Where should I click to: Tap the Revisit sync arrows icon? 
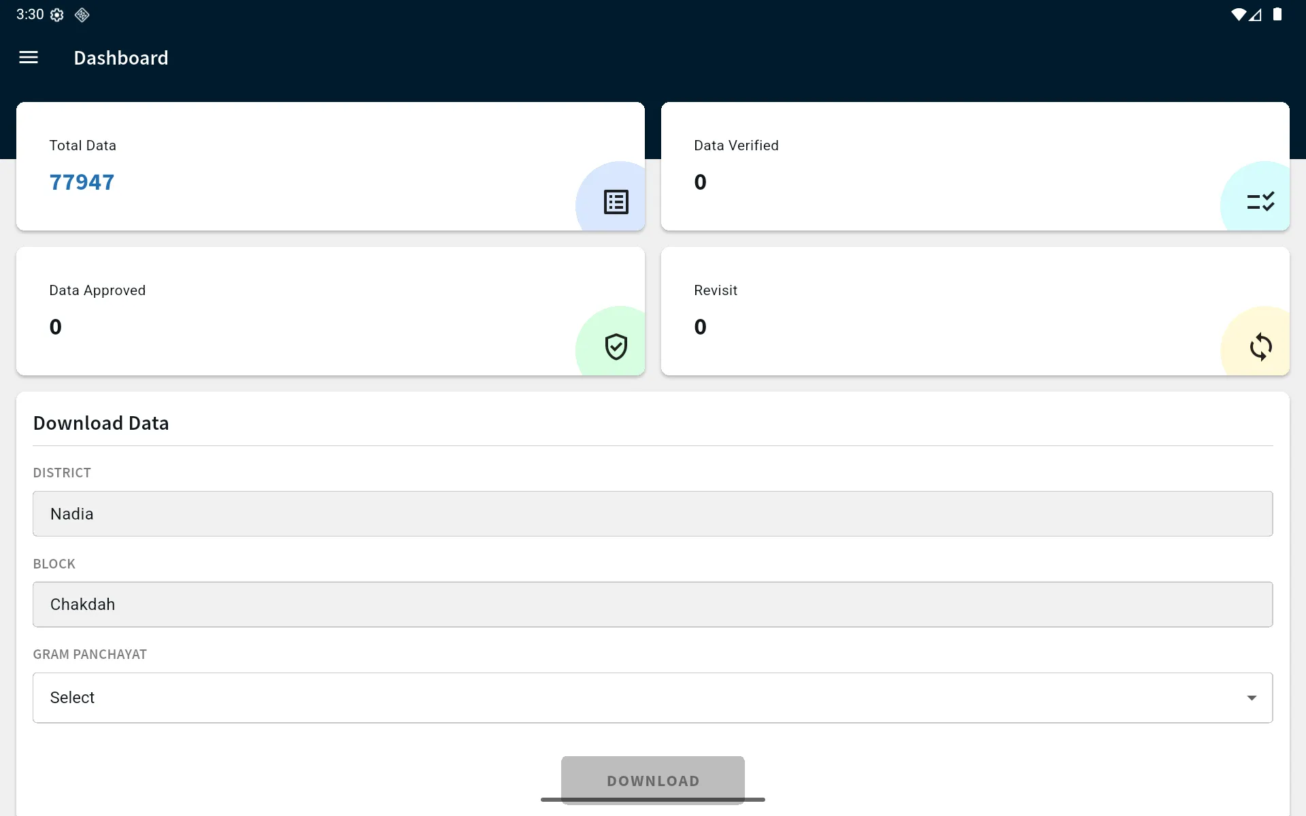(x=1261, y=347)
